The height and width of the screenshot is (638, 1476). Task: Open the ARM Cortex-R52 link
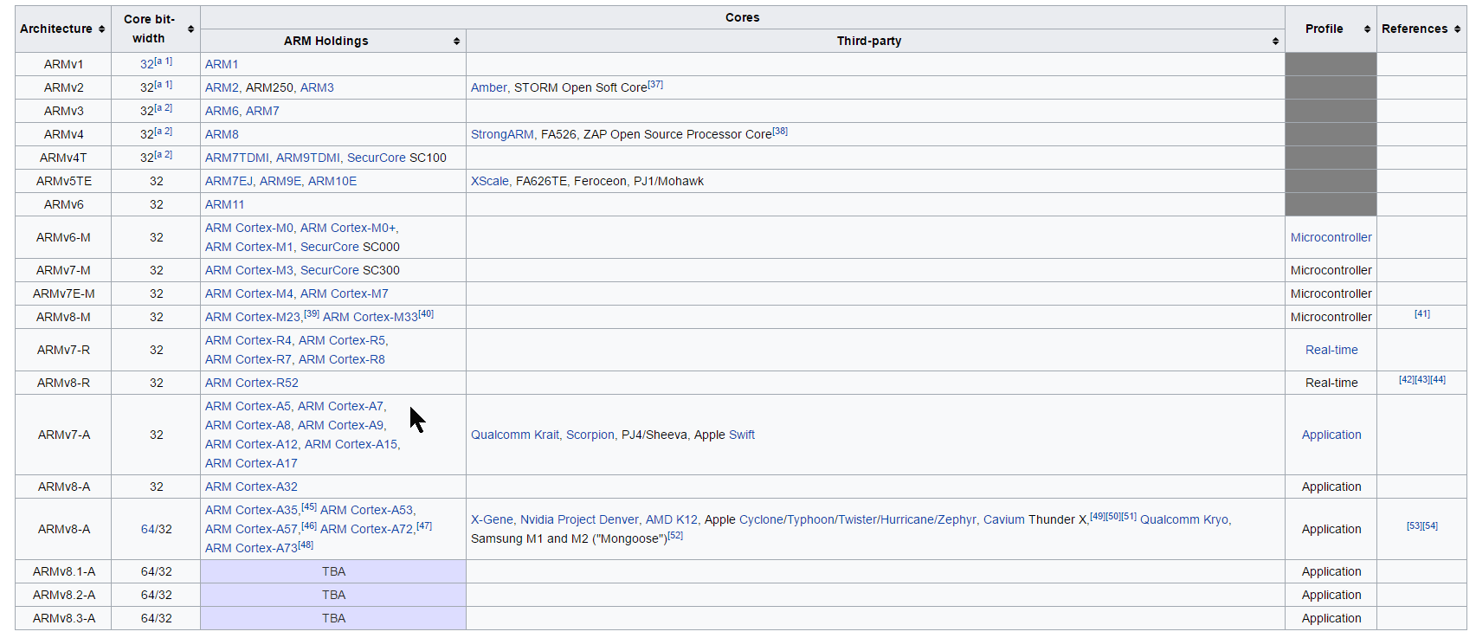tap(251, 383)
